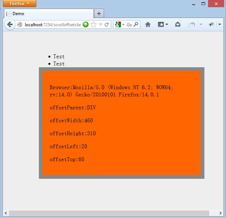Click the green circular addon icon in address bar
Screen dimensions: 226x218
point(86,24)
